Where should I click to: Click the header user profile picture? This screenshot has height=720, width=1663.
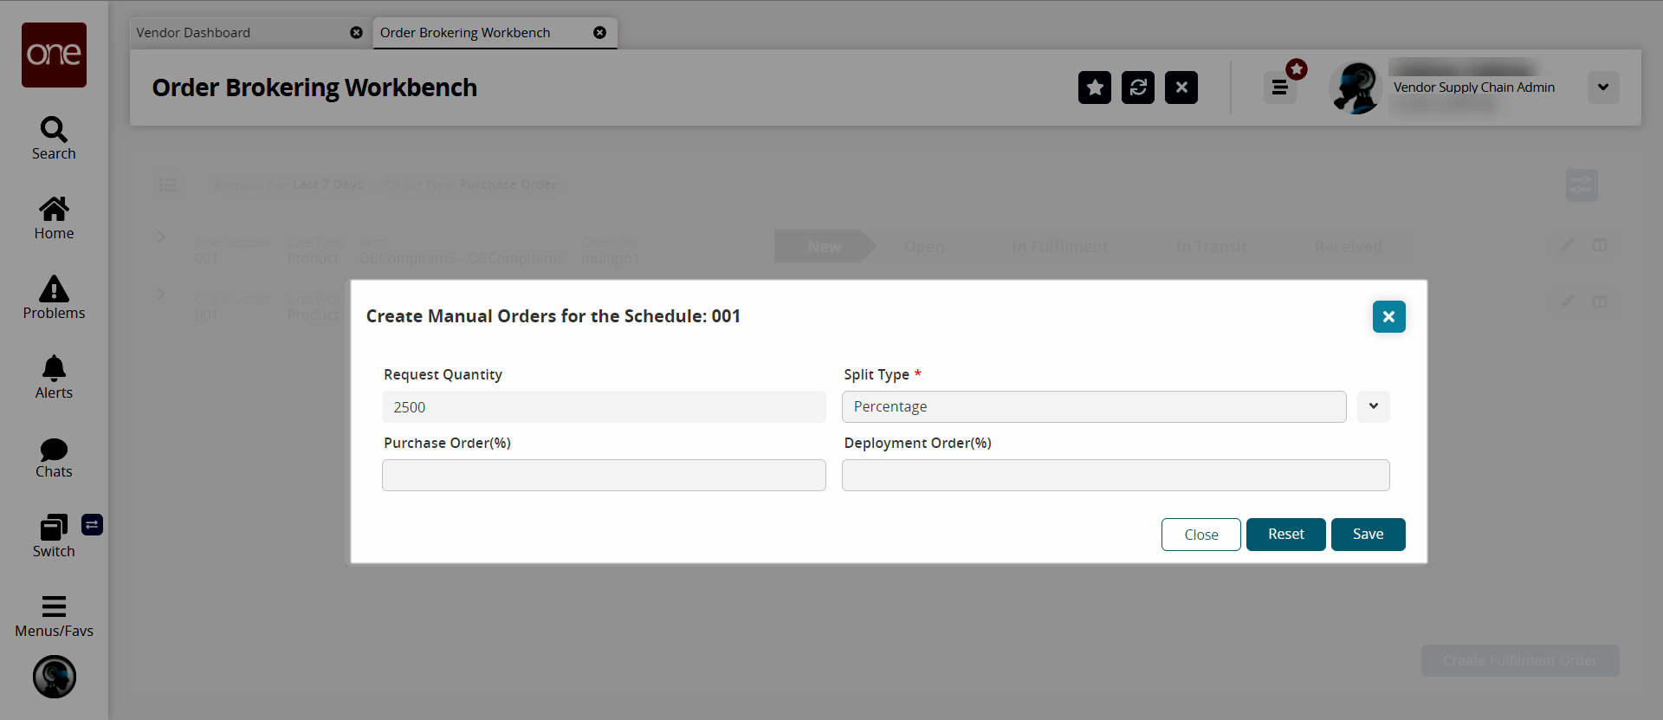click(x=1356, y=88)
